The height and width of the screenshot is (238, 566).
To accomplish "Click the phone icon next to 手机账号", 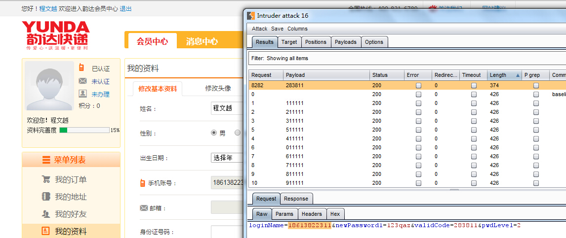I will pos(142,183).
